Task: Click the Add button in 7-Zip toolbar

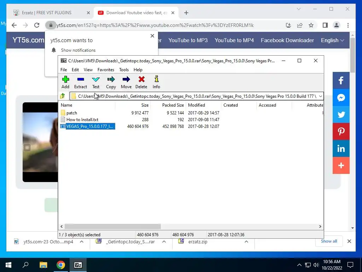Action: (65, 82)
